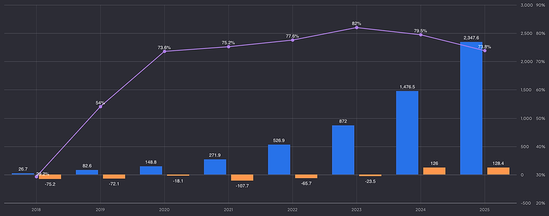Click the 2018 orange bar labeled -75.2
549x216 pixels.
(x=50, y=177)
